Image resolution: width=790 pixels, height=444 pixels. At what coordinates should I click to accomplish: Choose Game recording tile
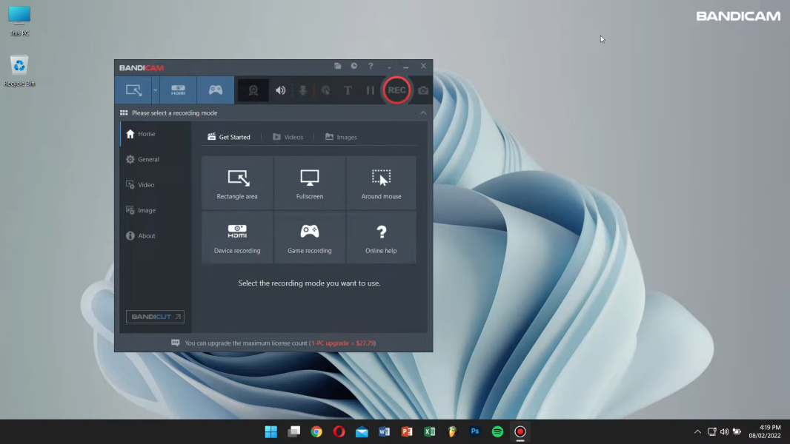point(309,238)
